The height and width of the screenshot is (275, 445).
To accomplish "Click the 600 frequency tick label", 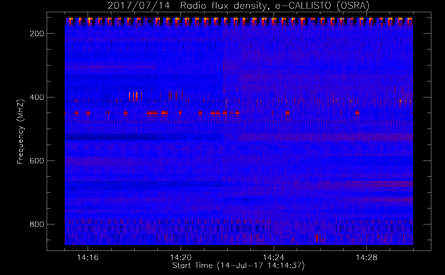I will (37, 161).
